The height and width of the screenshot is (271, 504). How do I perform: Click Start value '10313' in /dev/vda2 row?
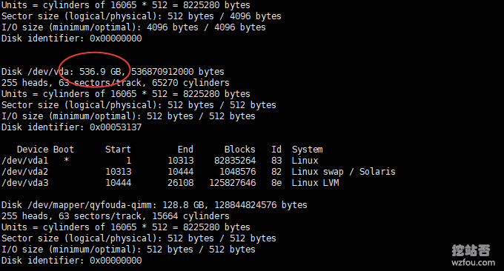point(119,172)
